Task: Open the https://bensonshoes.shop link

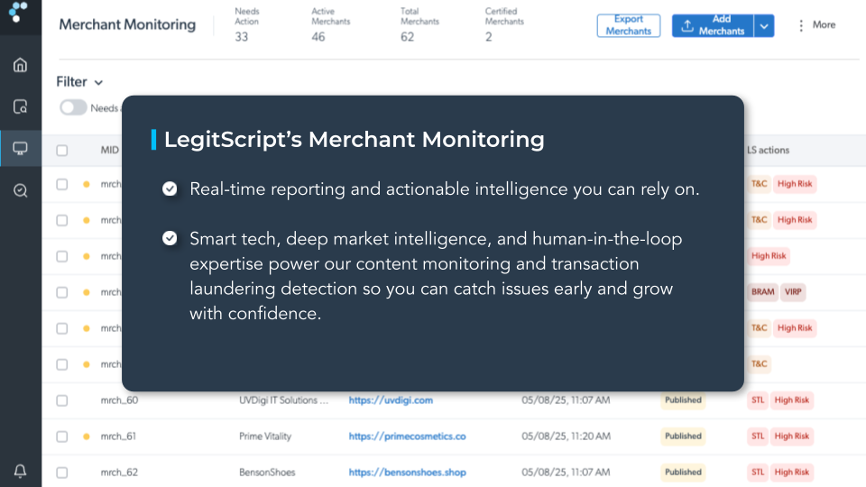Action: pos(408,473)
